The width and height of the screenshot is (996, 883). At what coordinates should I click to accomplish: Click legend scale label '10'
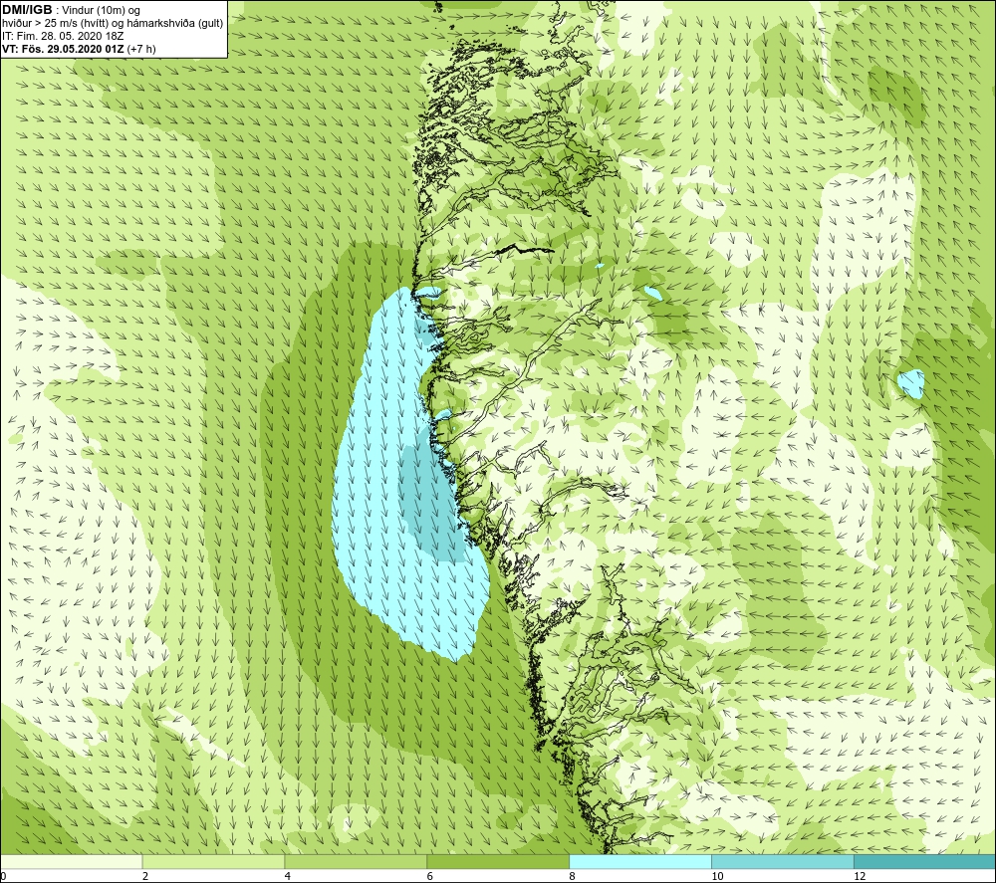point(717,876)
